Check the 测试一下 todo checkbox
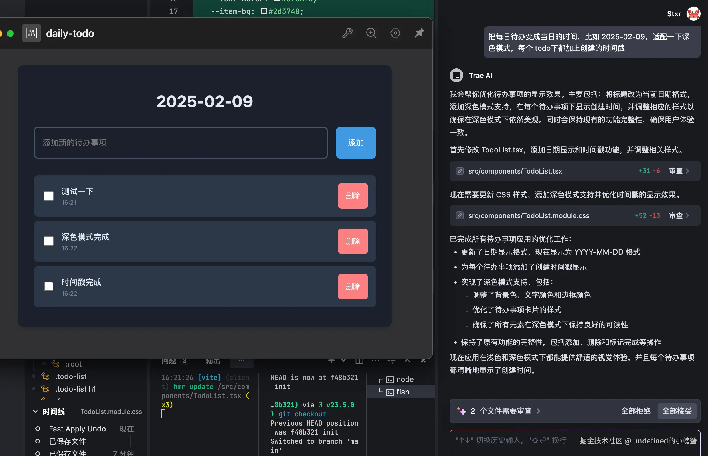This screenshot has height=456, width=708. pyautogui.click(x=48, y=196)
